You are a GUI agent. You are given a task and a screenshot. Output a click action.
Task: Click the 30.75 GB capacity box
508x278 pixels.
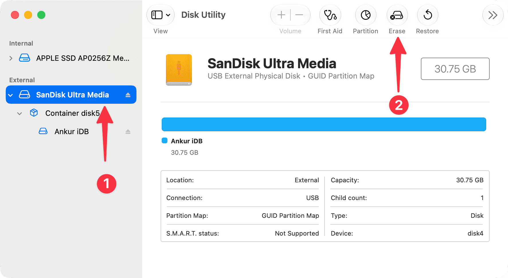point(455,69)
